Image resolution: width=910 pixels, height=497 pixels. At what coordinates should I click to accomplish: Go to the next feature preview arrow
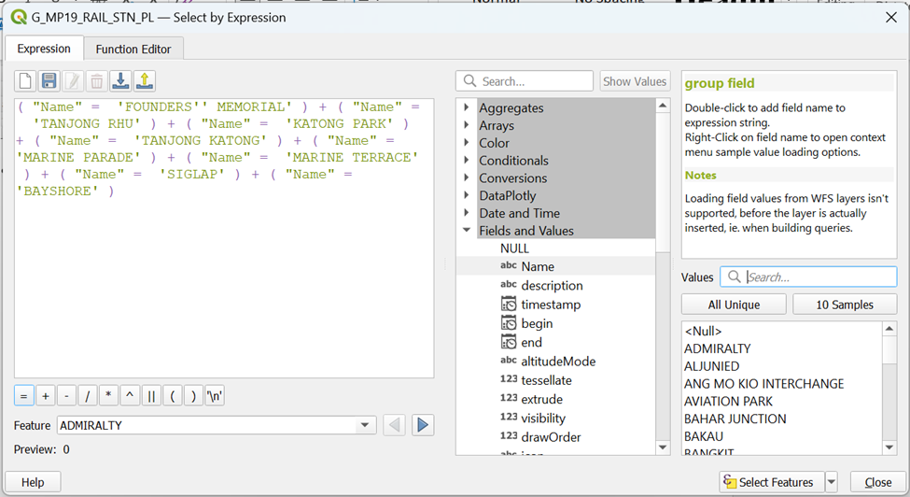[423, 425]
